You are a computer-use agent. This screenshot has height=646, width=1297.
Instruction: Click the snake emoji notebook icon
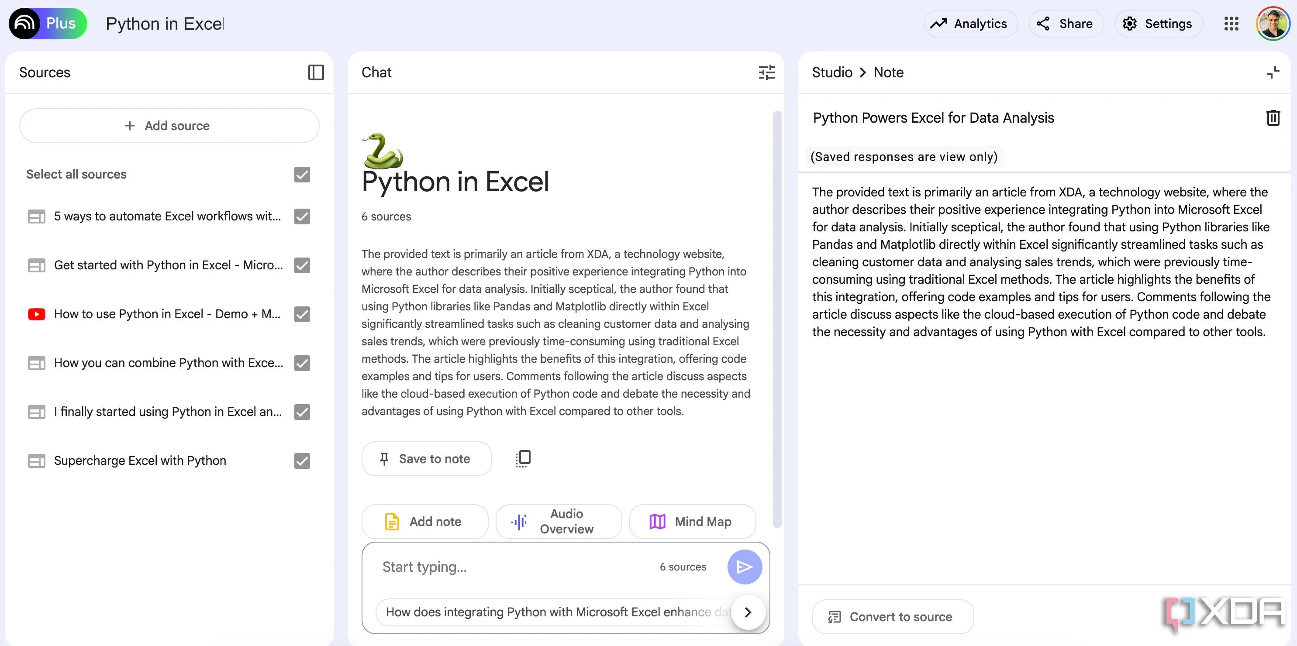point(383,151)
